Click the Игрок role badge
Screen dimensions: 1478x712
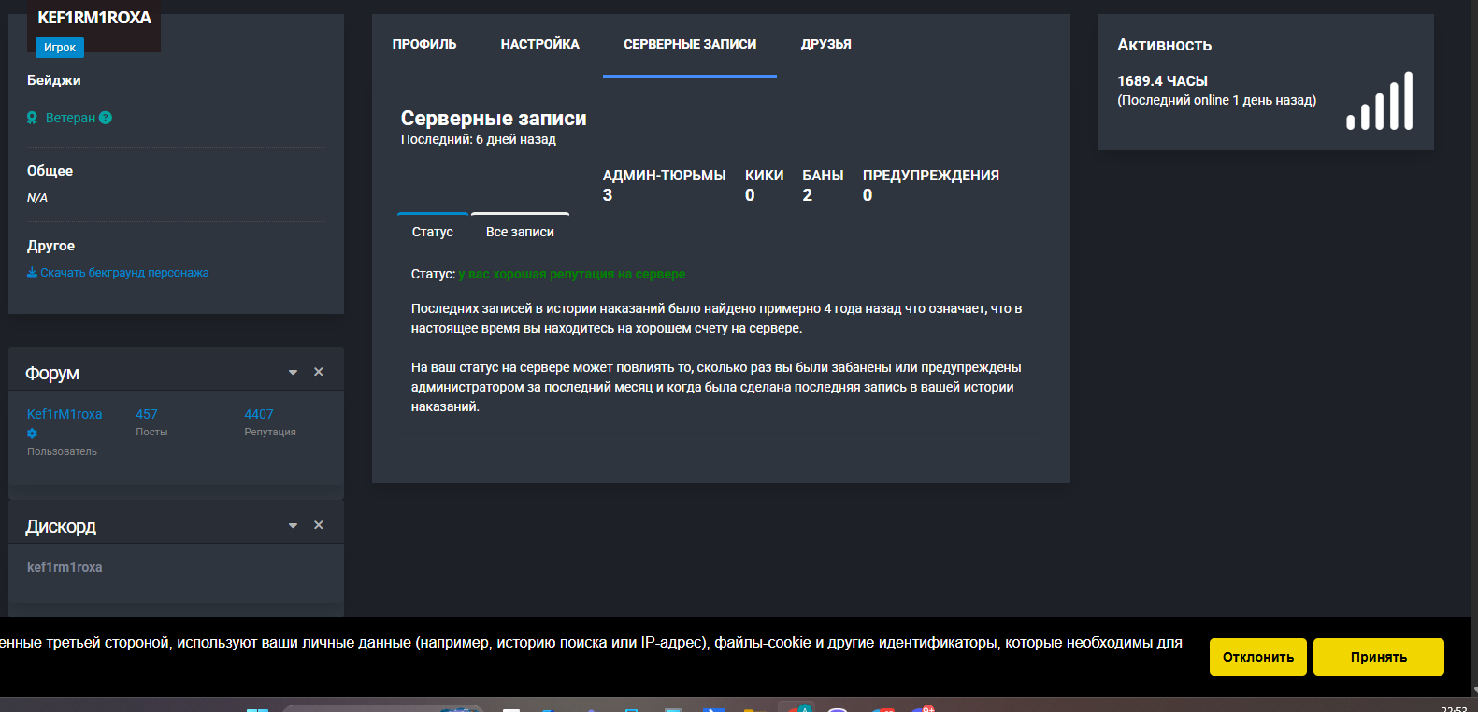click(60, 48)
